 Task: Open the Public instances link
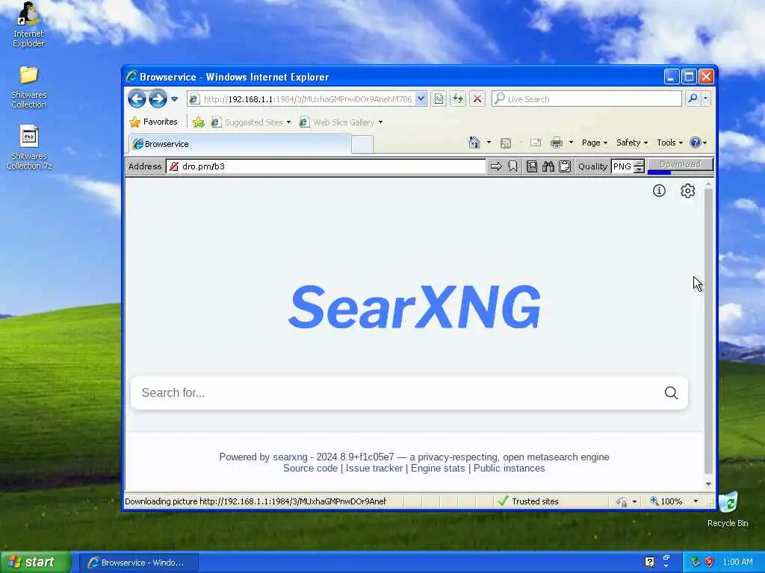(509, 469)
